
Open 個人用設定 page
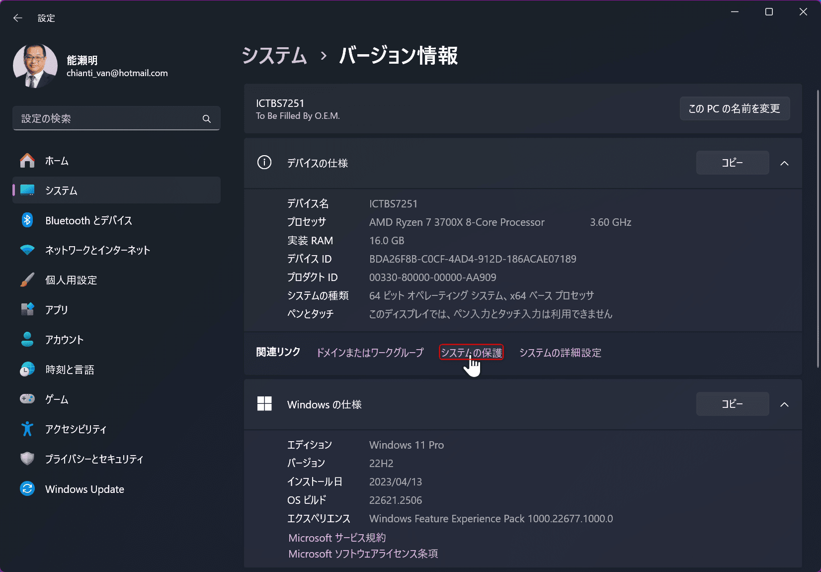(x=116, y=280)
